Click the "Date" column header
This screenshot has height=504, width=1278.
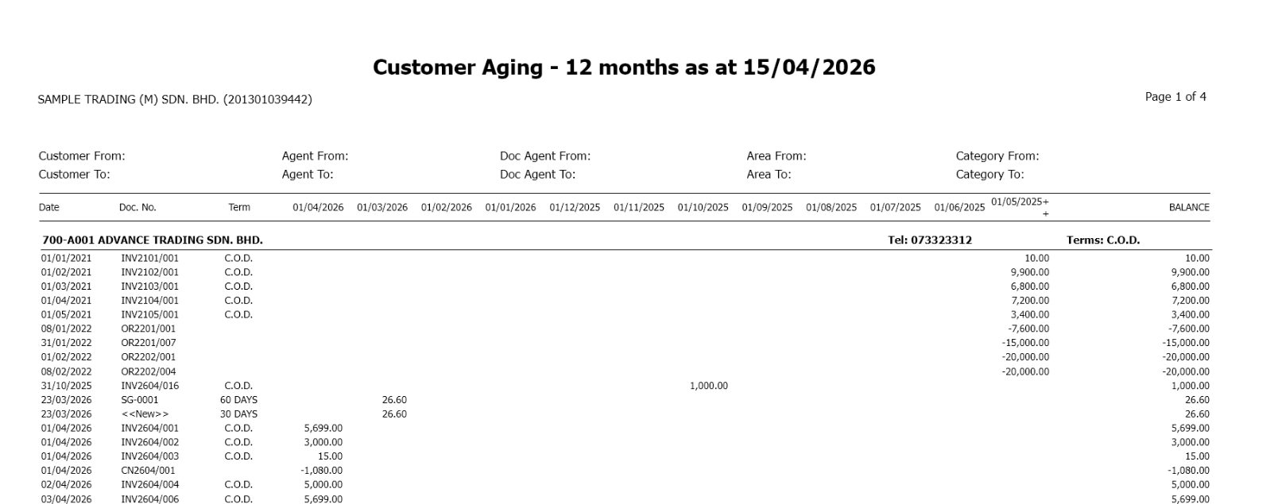pyautogui.click(x=49, y=208)
